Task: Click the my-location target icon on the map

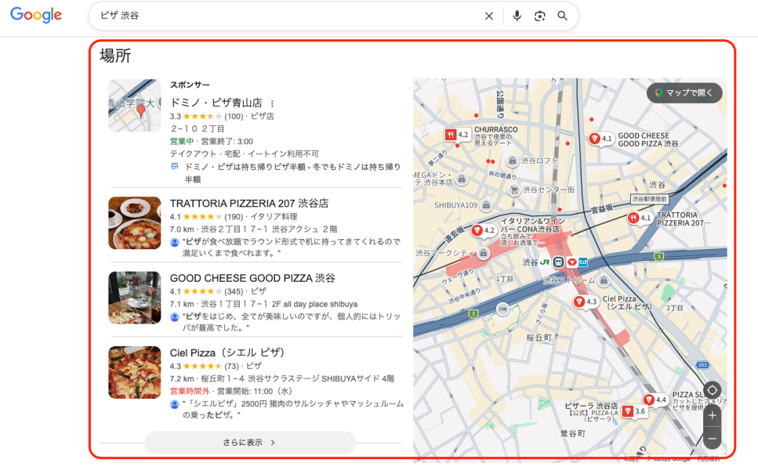Action: click(x=712, y=389)
